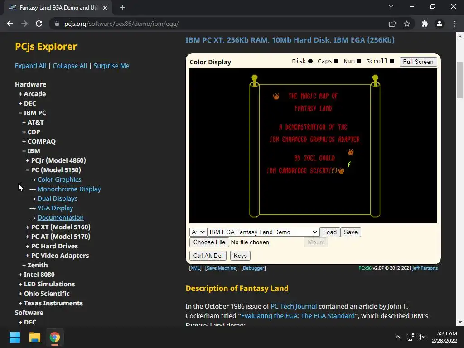
Task: Expand the PC XT (Model 5160) node
Action: click(x=58, y=227)
